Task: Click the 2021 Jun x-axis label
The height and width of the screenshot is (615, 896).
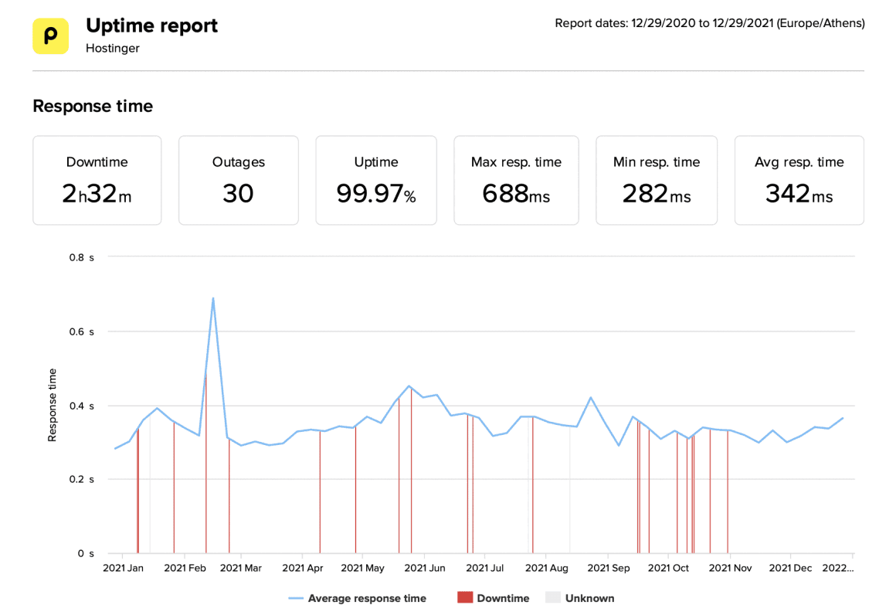Action: click(x=425, y=568)
